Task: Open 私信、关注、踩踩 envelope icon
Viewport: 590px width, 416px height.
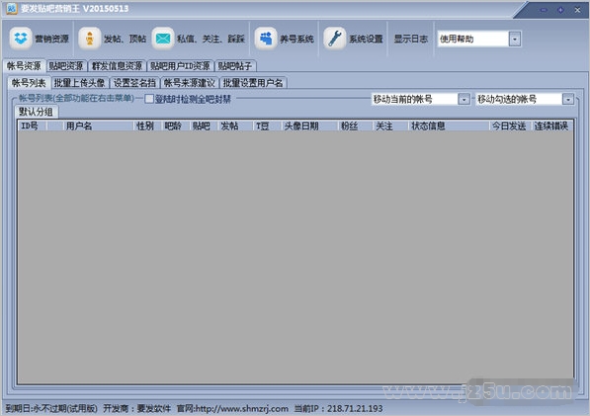Action: [163, 39]
